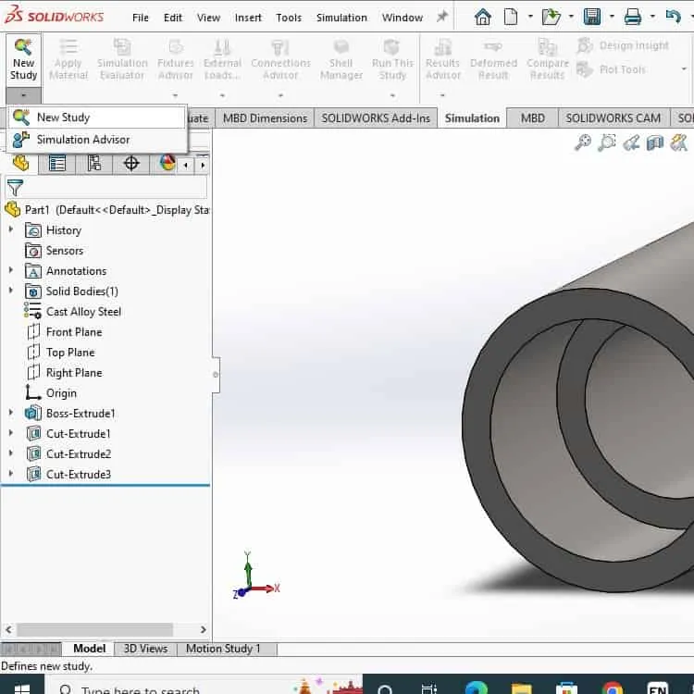
Task: Open the ConfigurationManager tab icon
Action: 93,163
